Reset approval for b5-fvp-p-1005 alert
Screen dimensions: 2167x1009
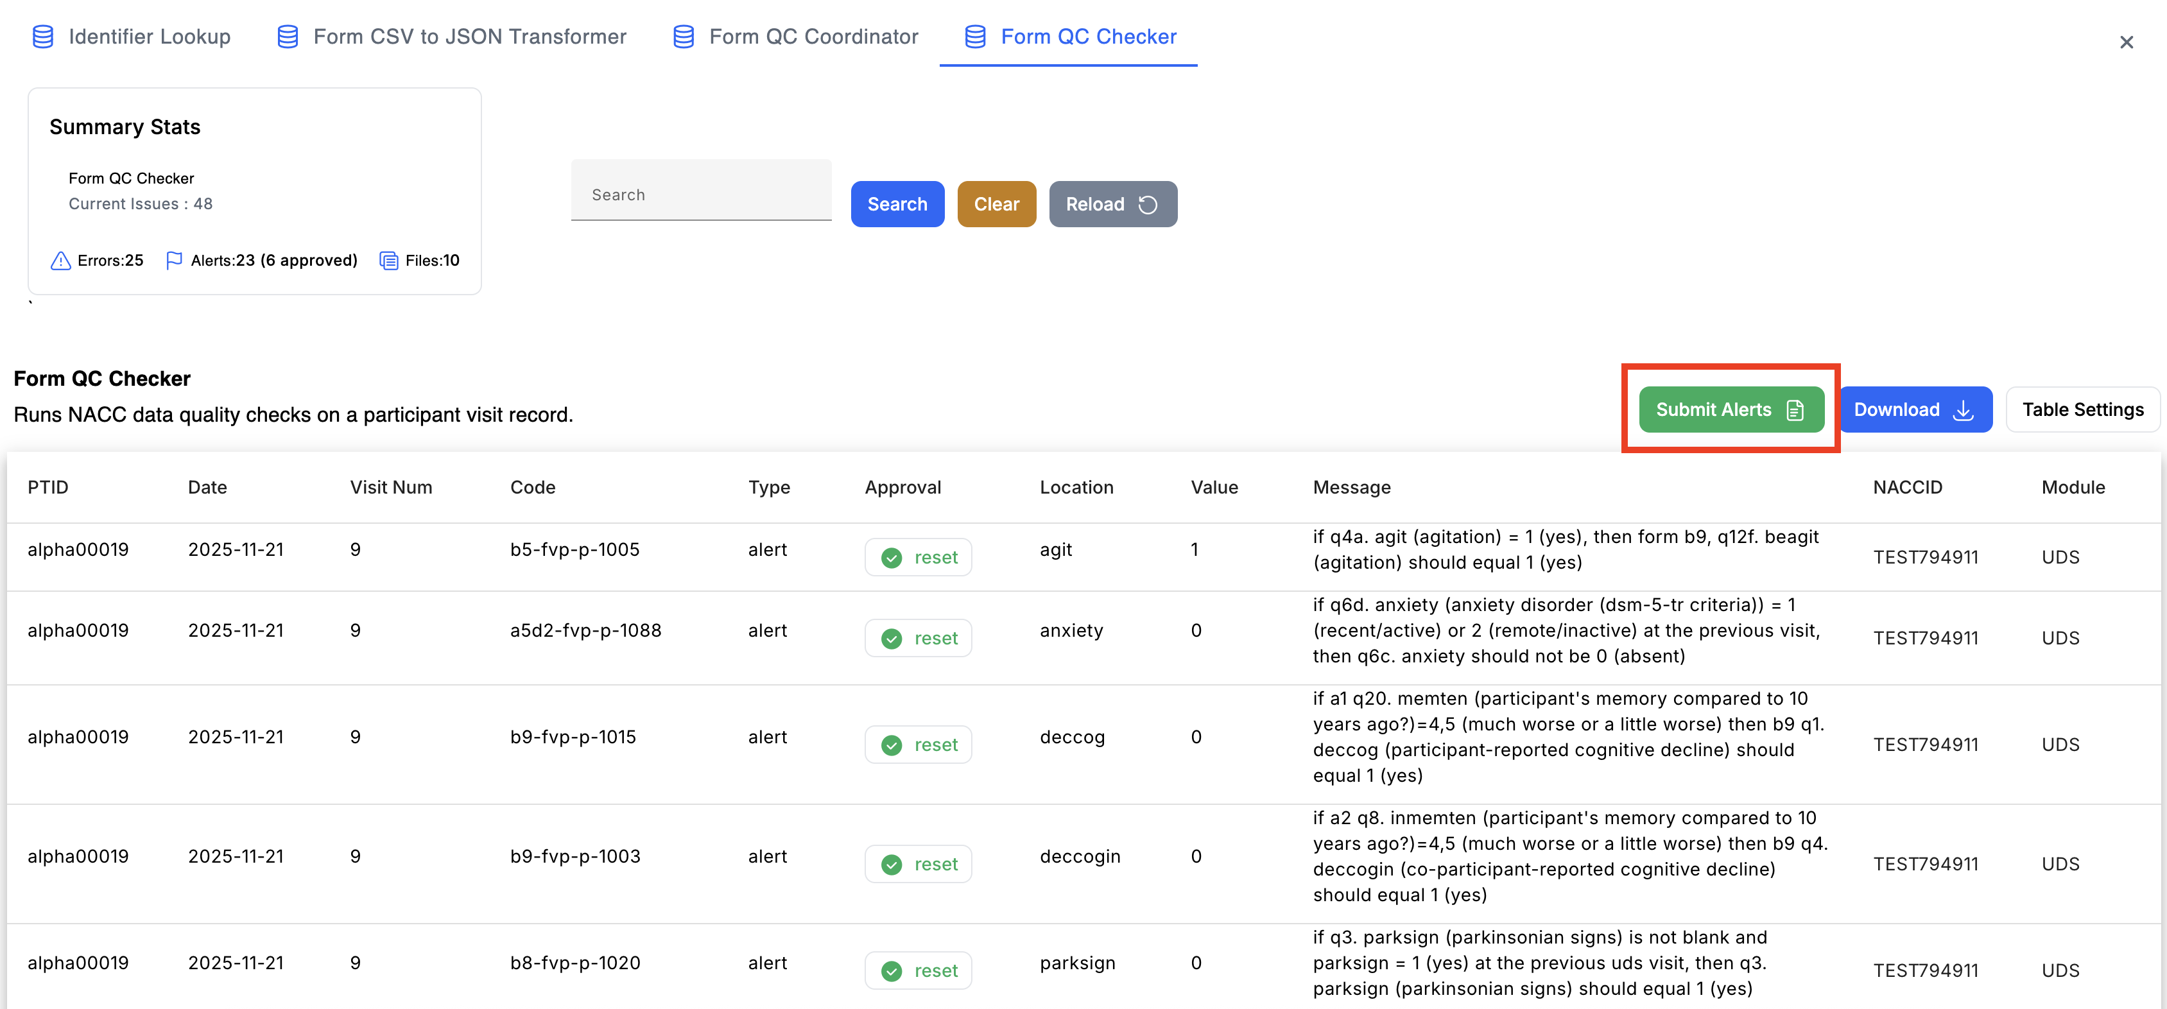919,558
